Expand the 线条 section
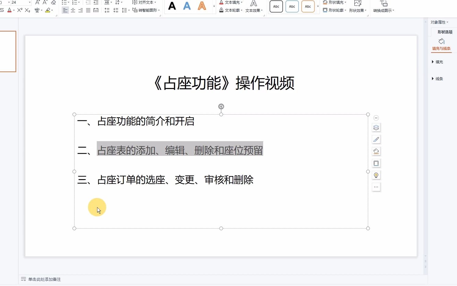This screenshot has width=457, height=286. [439, 79]
